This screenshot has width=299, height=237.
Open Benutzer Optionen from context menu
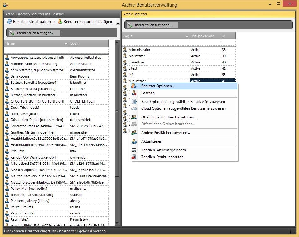[158, 86]
